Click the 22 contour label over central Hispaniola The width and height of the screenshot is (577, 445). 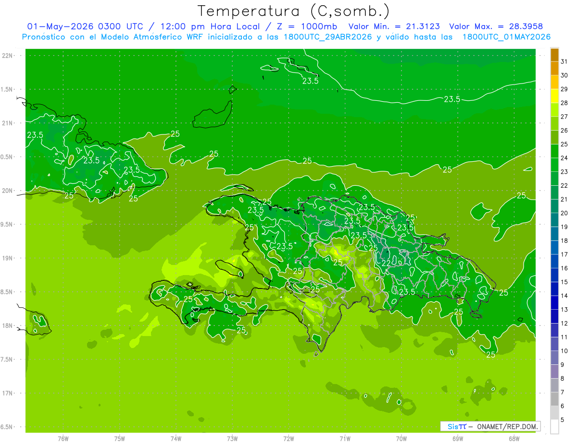(386, 263)
